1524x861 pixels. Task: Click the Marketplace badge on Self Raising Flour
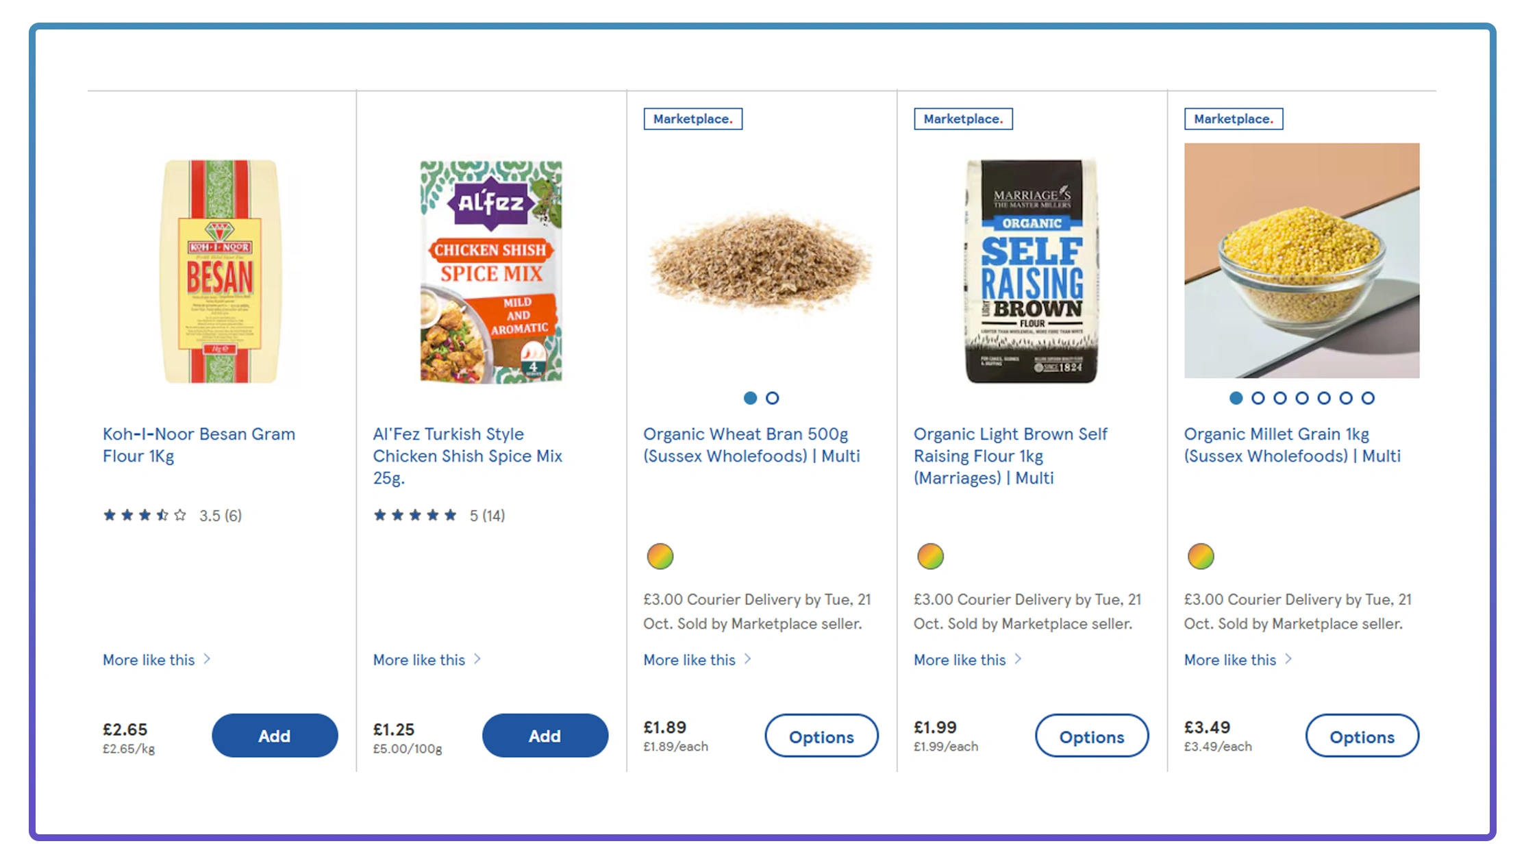click(963, 119)
